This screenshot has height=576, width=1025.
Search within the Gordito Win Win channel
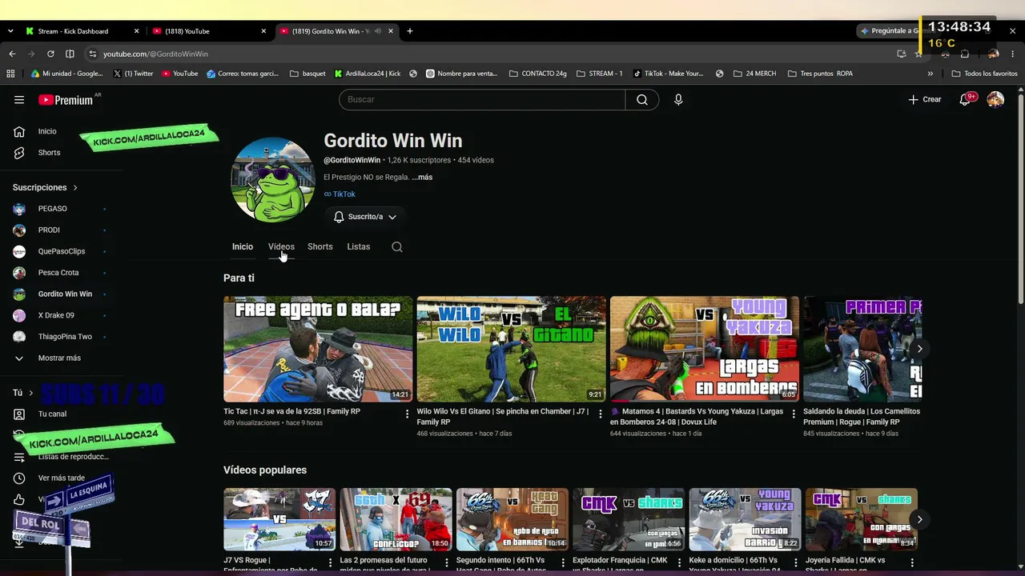(x=397, y=246)
